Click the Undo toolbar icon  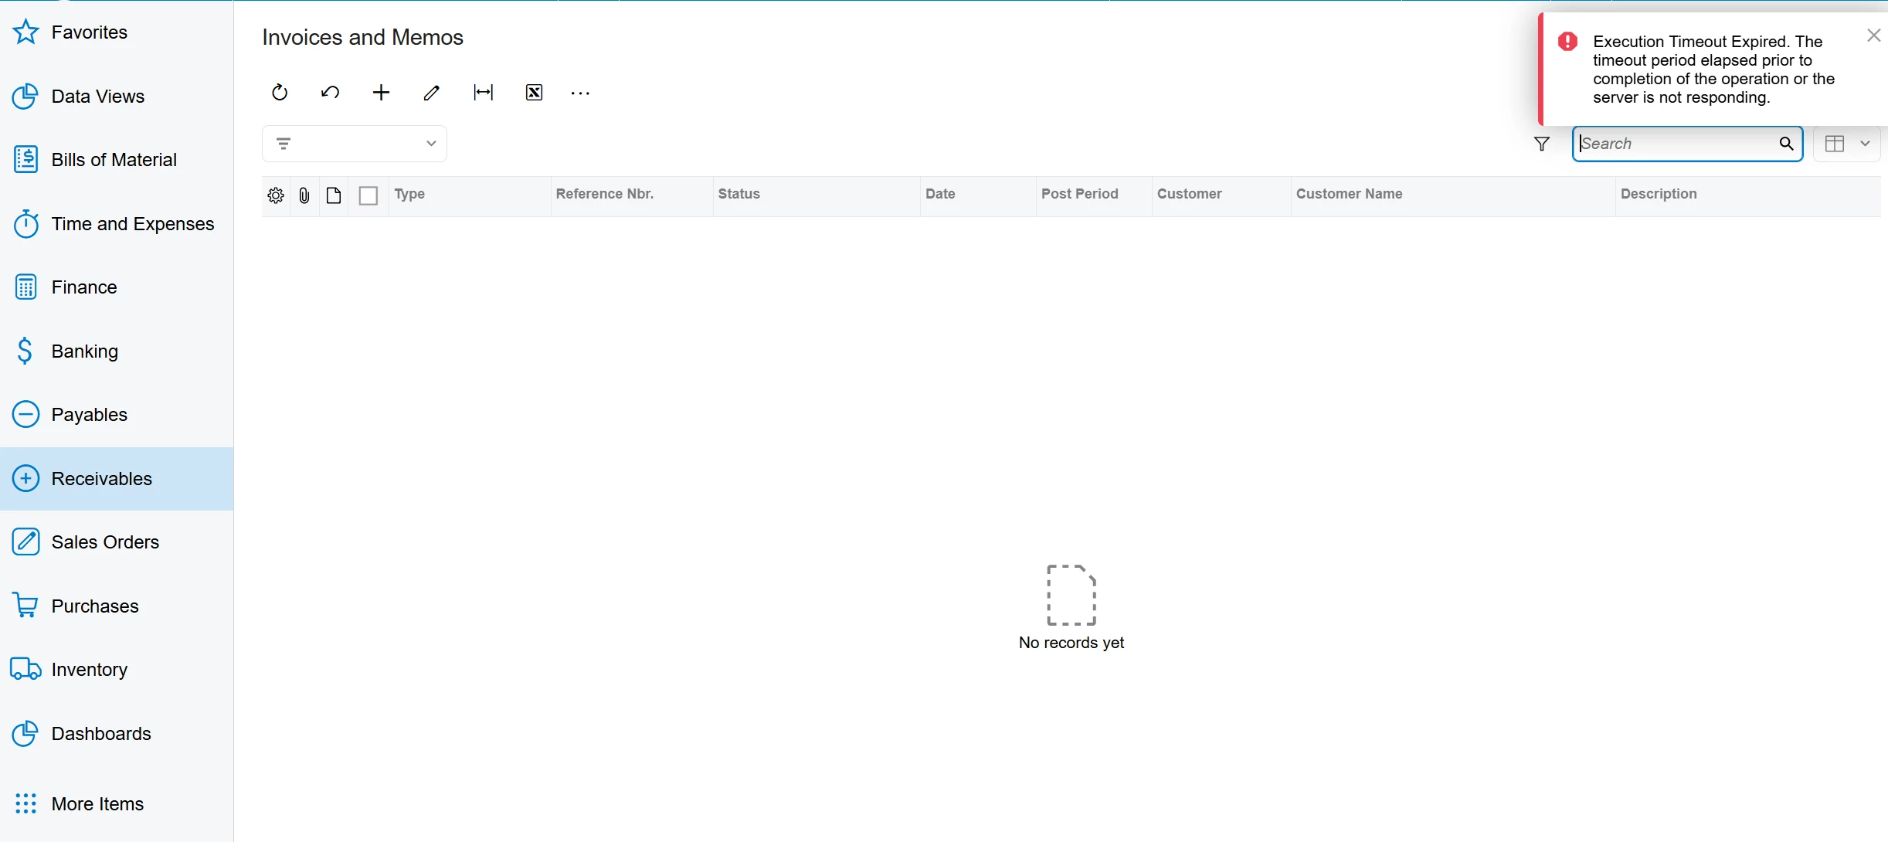coord(330,93)
